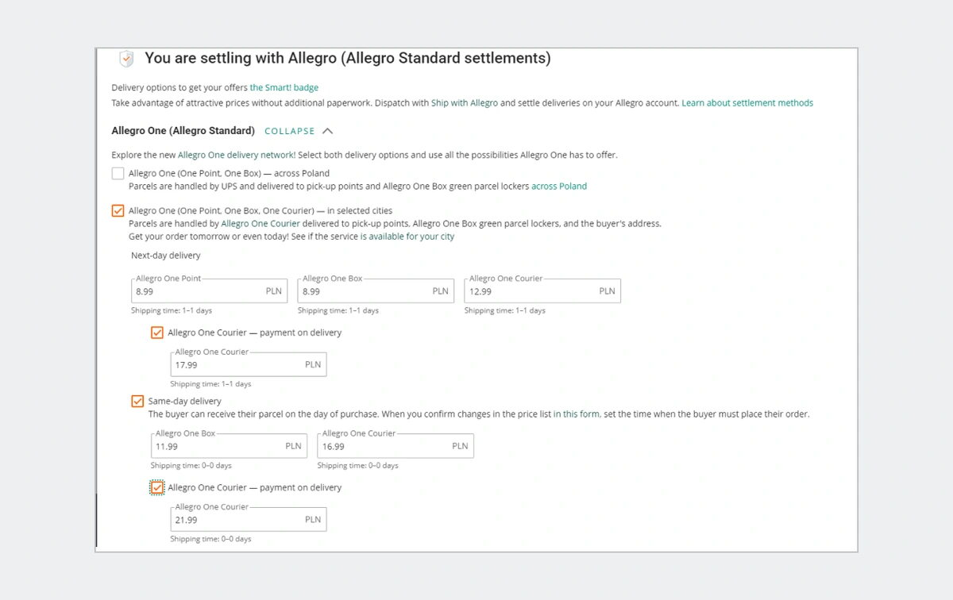Viewport: 953px width, 600px height.
Task: Uncheck next-day Allegro One Courier payment on delivery
Action: pos(156,332)
